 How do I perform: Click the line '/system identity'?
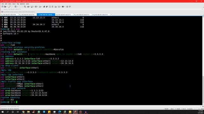[x=10, y=98]
